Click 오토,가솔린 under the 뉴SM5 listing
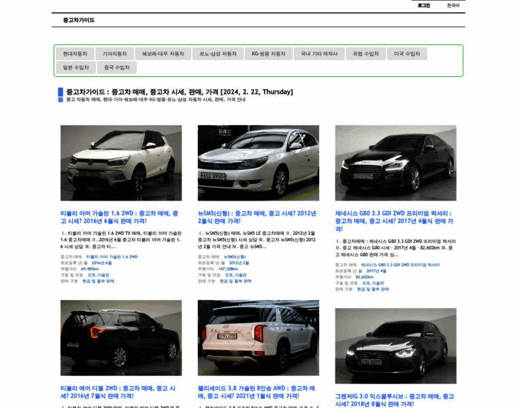Screen dimensions: 517x408 click(236, 275)
